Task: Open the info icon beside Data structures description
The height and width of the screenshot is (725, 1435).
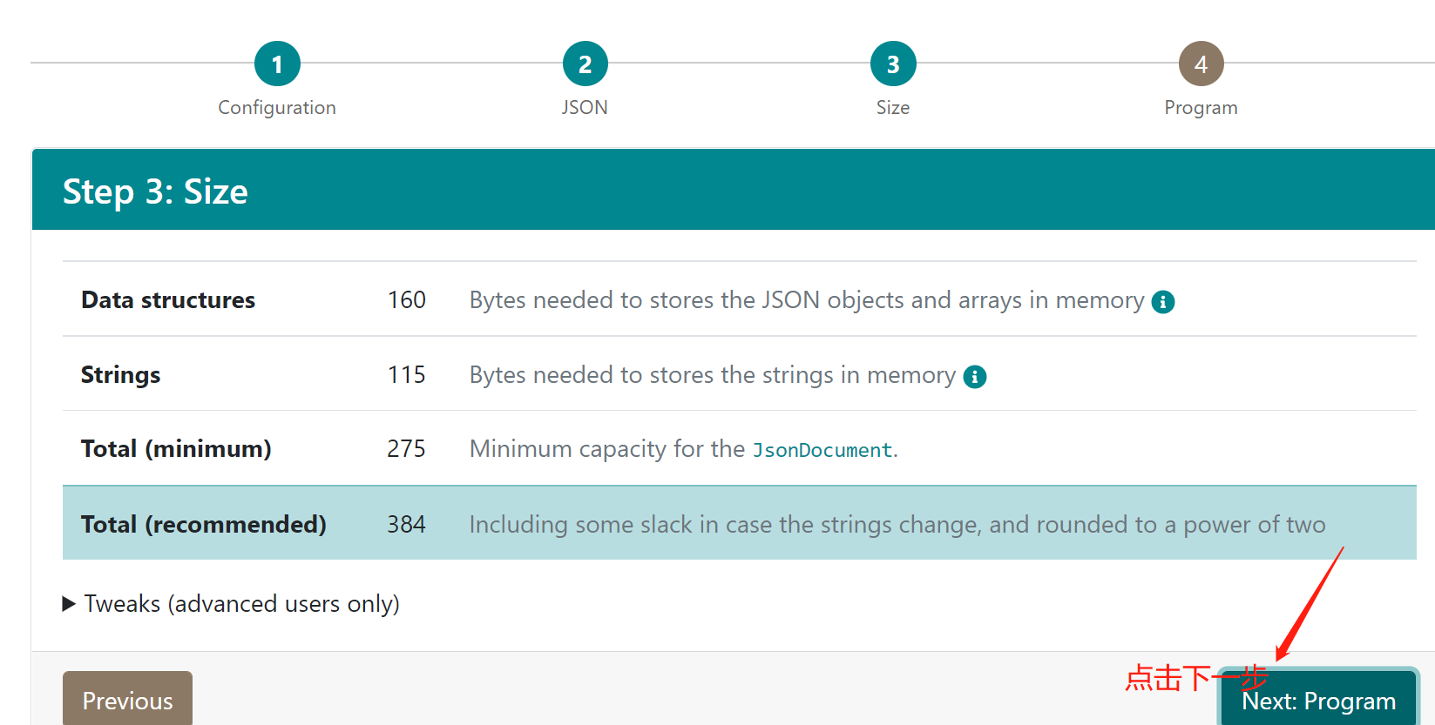Action: (1163, 302)
